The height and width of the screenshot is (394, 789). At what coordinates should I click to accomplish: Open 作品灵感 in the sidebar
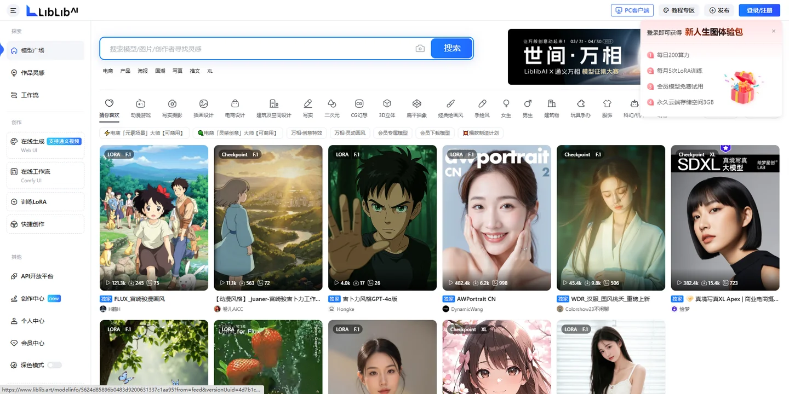(33, 73)
